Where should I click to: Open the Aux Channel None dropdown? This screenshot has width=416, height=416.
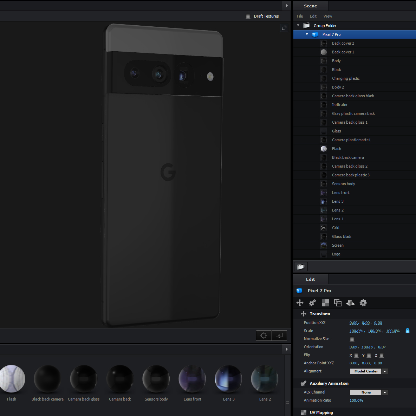point(369,392)
